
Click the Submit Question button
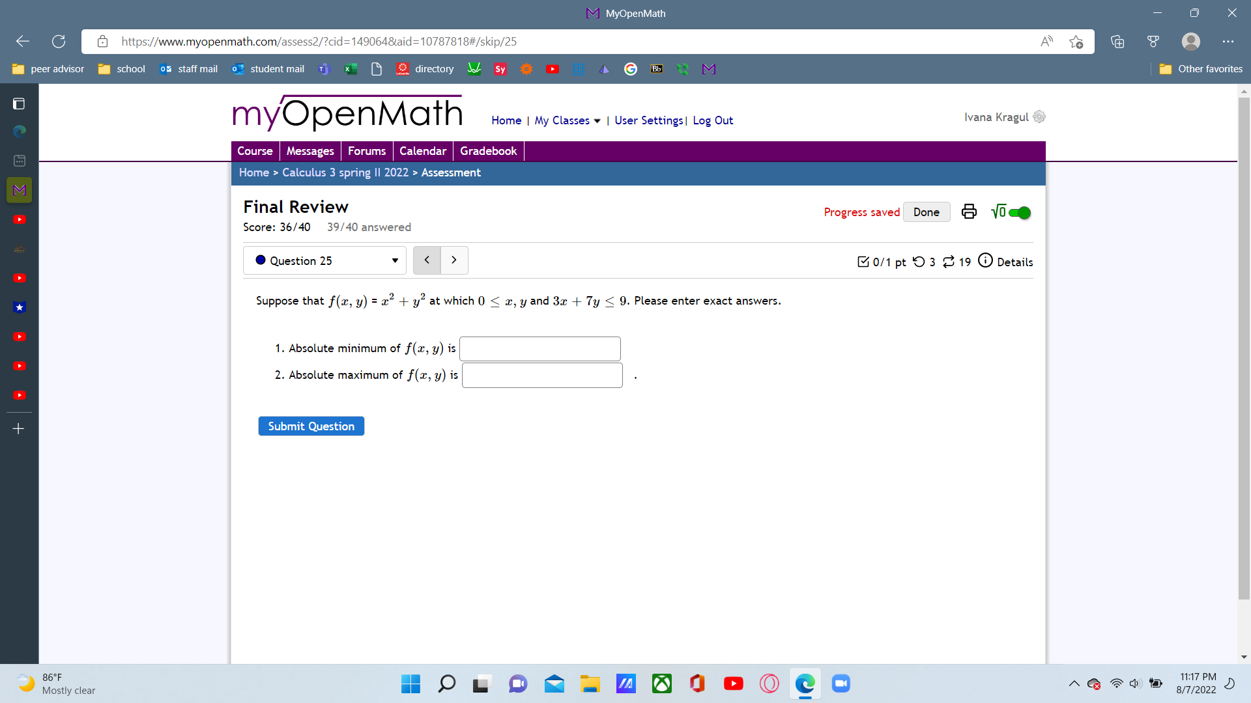(311, 426)
